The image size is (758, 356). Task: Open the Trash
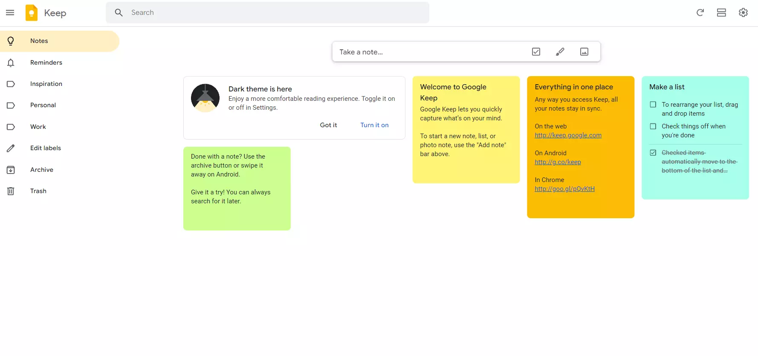(60, 191)
